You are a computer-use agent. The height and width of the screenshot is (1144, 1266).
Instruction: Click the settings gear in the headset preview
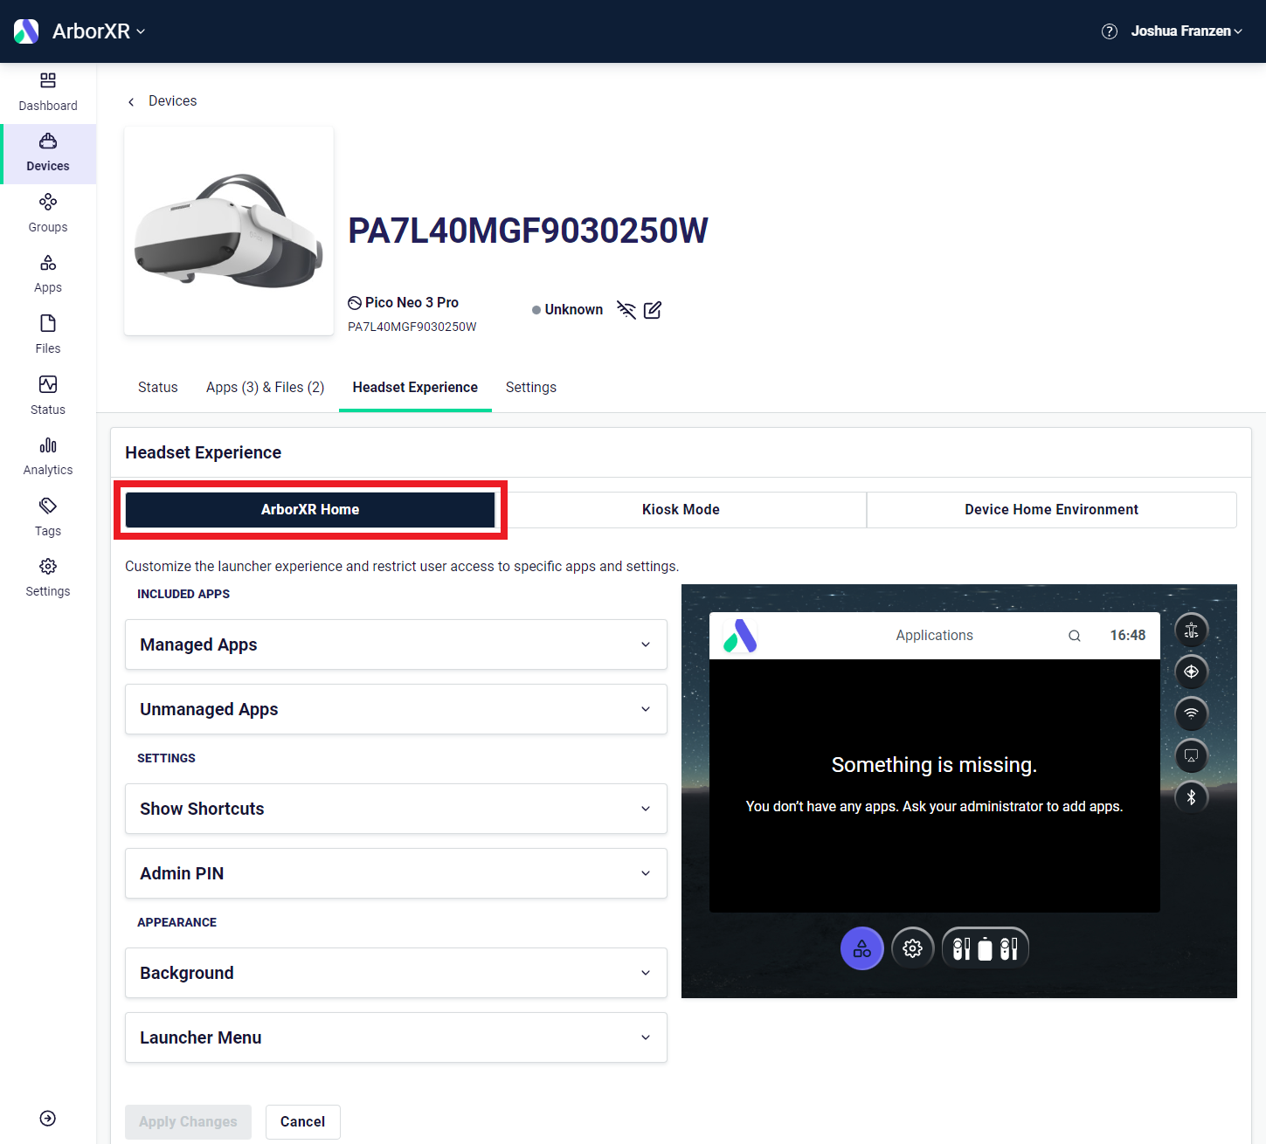(x=912, y=948)
